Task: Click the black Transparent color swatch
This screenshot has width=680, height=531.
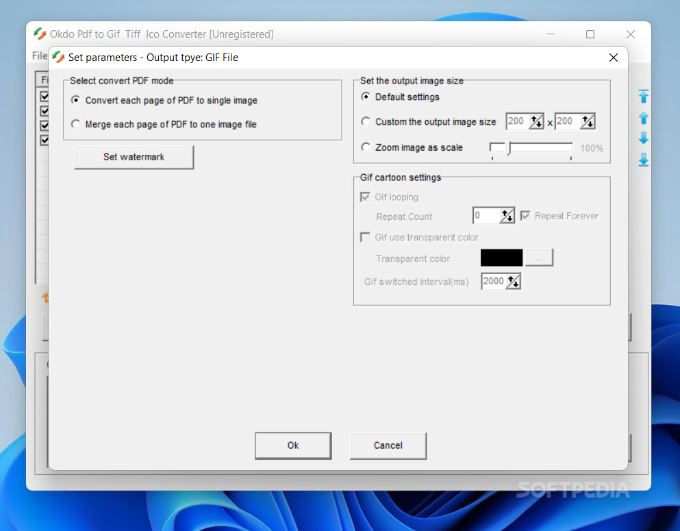Action: tap(501, 258)
